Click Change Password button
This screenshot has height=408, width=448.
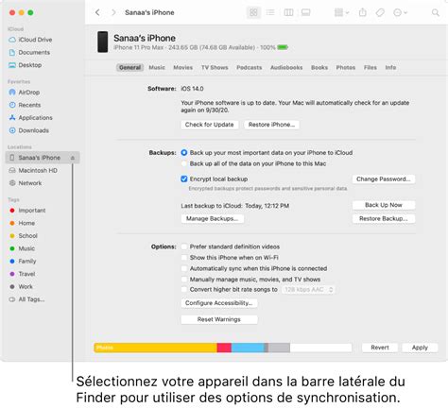tap(384, 179)
